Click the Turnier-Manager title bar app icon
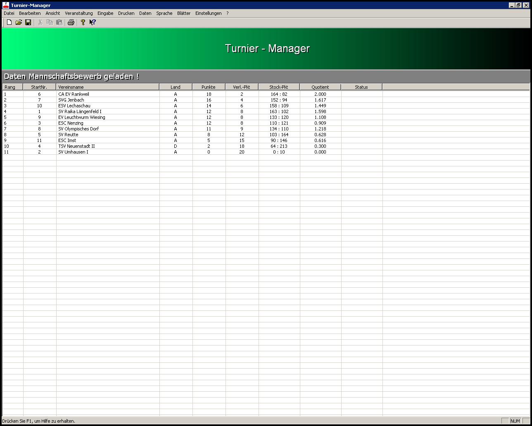 tap(6, 5)
